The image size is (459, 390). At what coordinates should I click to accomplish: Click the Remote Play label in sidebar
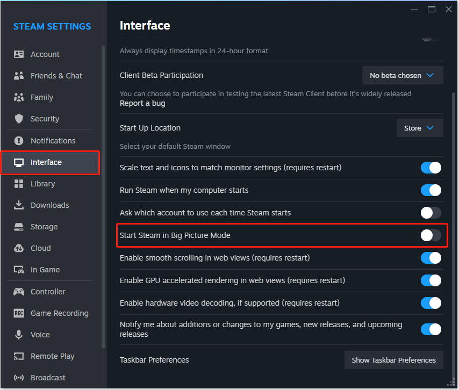52,356
